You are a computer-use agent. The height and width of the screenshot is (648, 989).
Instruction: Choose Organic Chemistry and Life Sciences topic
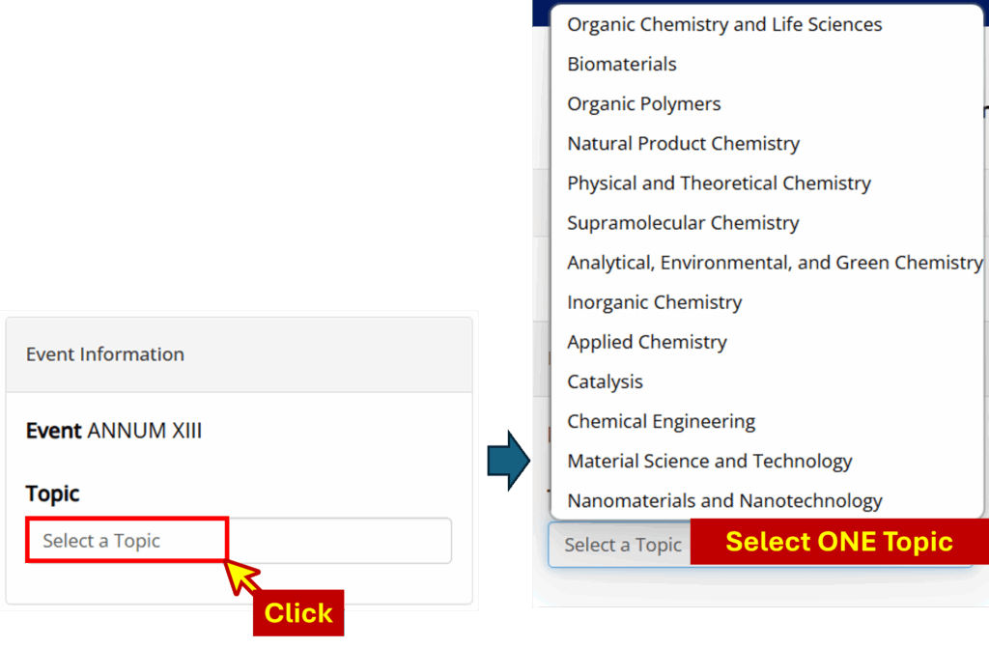[x=724, y=25]
